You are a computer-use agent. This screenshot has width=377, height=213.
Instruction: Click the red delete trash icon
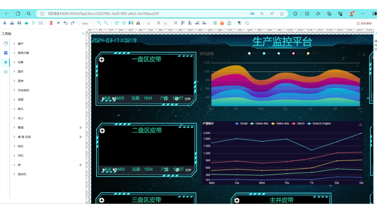coord(51,23)
